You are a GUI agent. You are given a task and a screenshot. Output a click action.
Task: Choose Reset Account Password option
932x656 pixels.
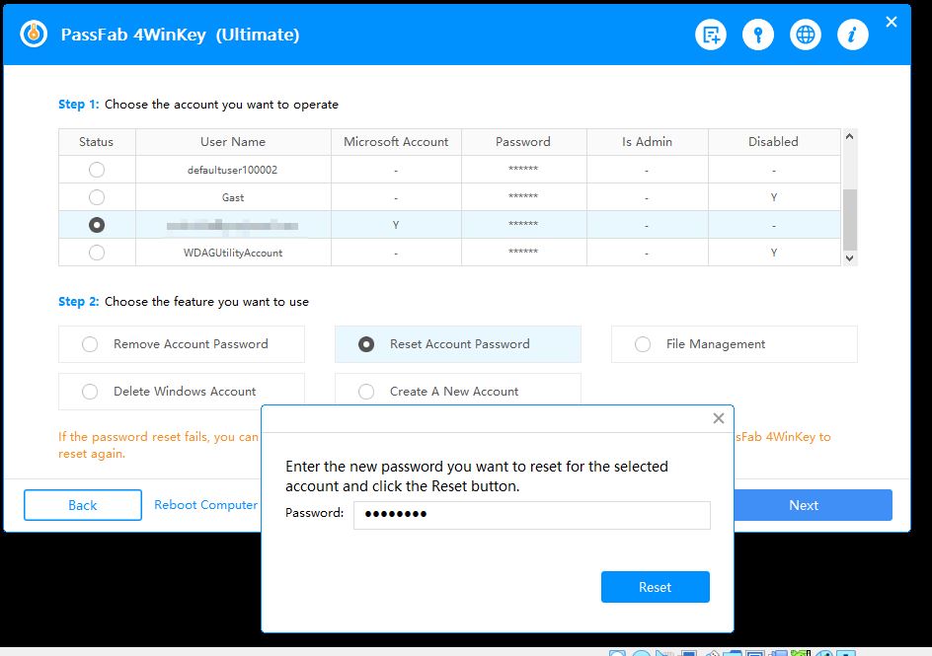tap(458, 344)
